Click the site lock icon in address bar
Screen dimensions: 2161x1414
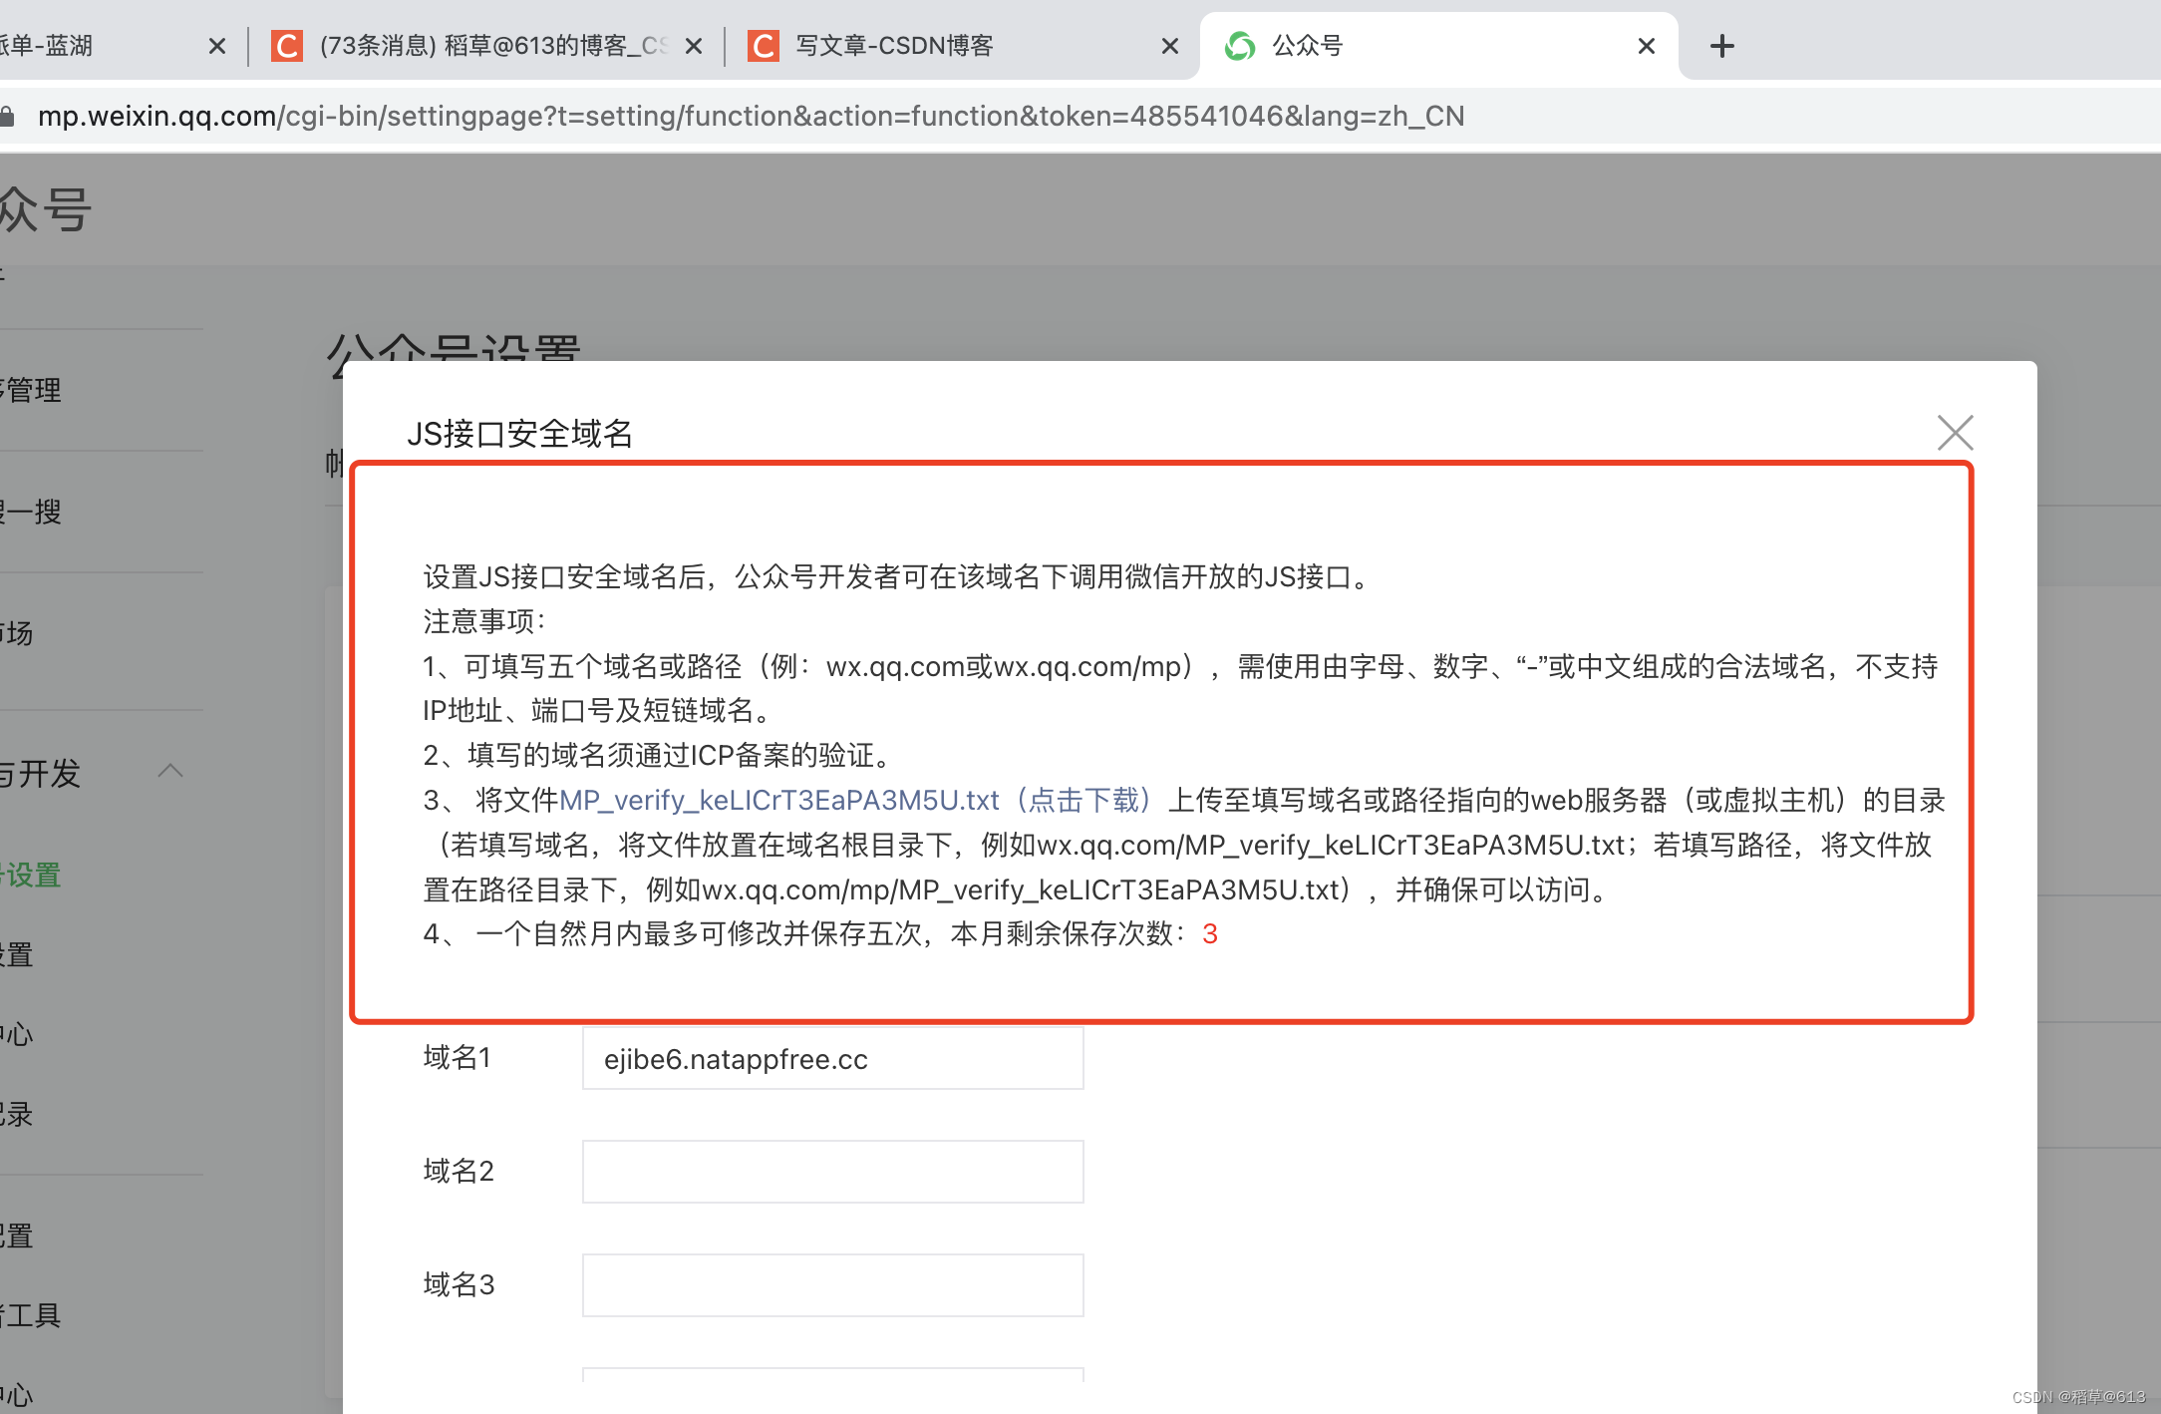click(7, 117)
